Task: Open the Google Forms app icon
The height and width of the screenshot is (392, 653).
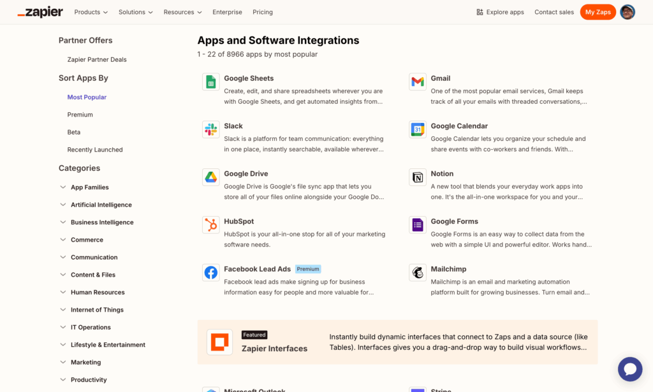Action: pos(417,225)
